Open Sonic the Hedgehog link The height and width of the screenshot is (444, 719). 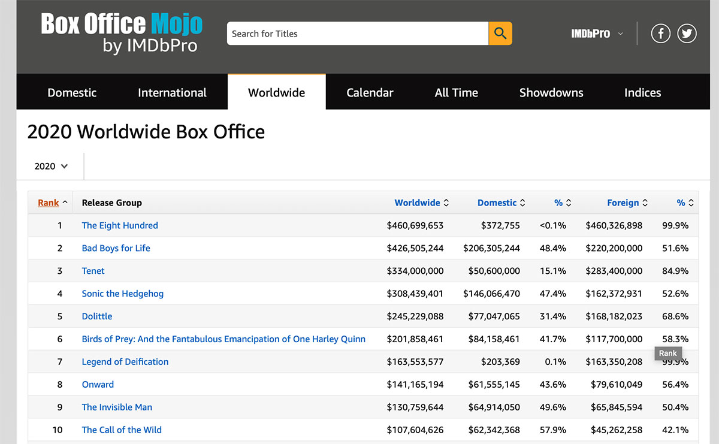(x=123, y=294)
